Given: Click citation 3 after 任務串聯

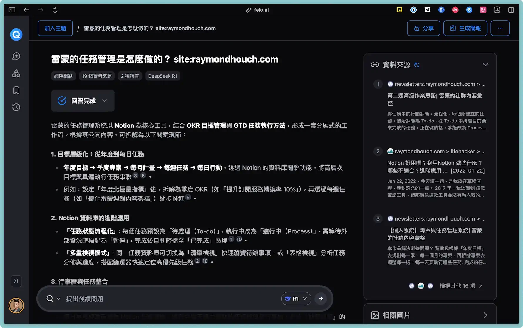Looking at the screenshot, I should pyautogui.click(x=135, y=176).
